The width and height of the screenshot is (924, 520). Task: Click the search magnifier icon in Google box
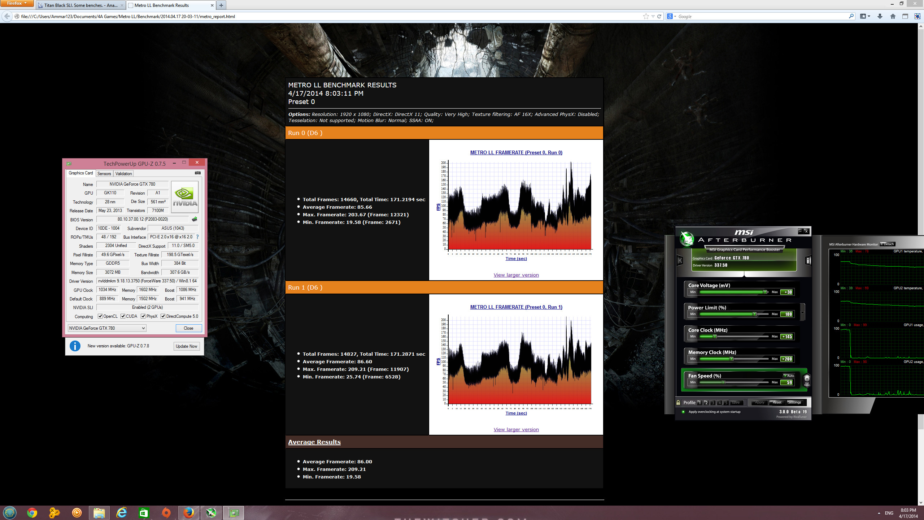click(851, 16)
